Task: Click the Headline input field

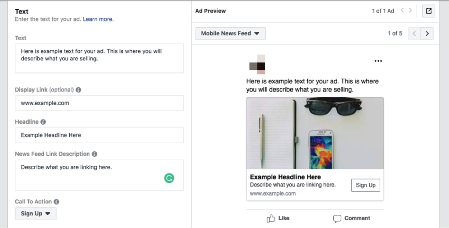Action: 99,135
